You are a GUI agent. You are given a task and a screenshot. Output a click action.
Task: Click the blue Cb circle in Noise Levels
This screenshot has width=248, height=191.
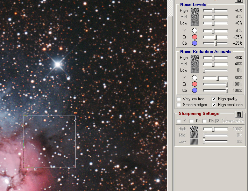(x=194, y=43)
